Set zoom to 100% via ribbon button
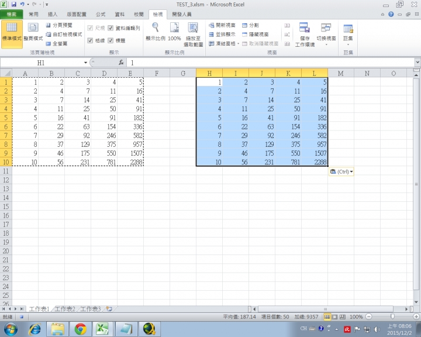Screen dimensions: 421x337 point(174,32)
